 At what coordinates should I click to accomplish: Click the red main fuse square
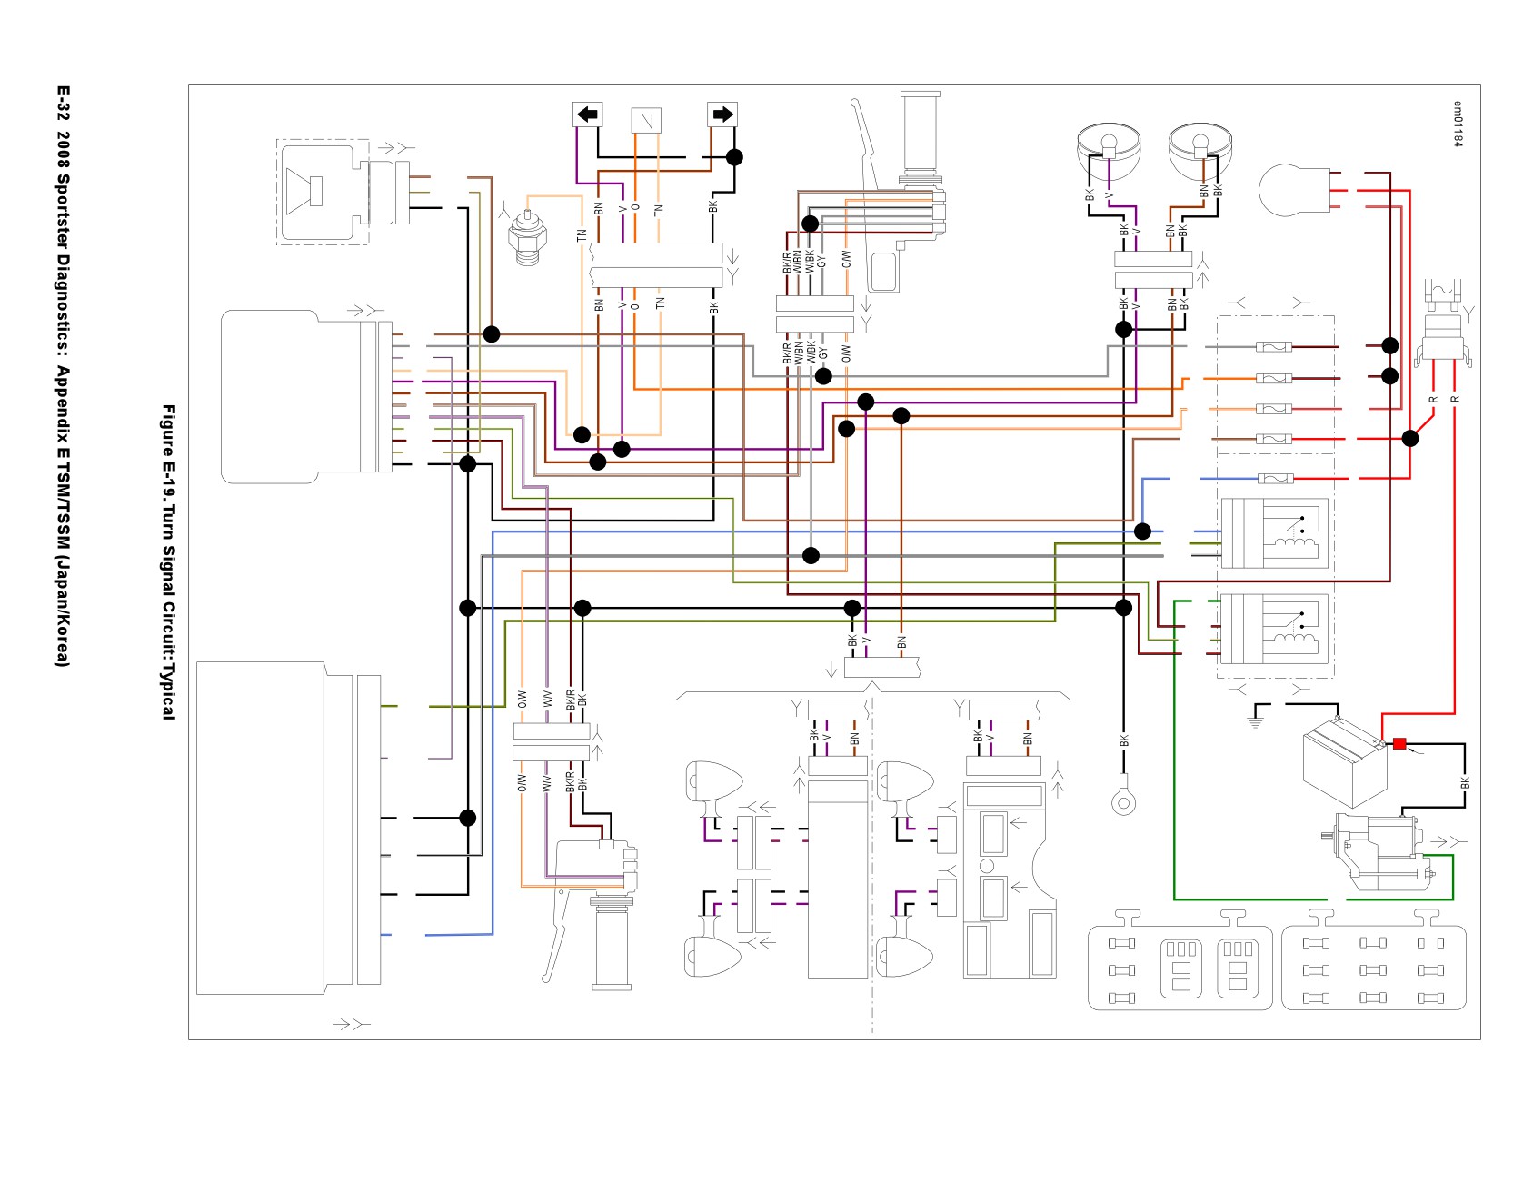click(x=1399, y=744)
